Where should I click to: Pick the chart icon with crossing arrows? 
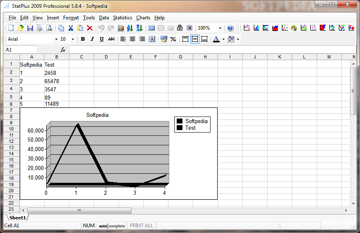click(x=342, y=28)
